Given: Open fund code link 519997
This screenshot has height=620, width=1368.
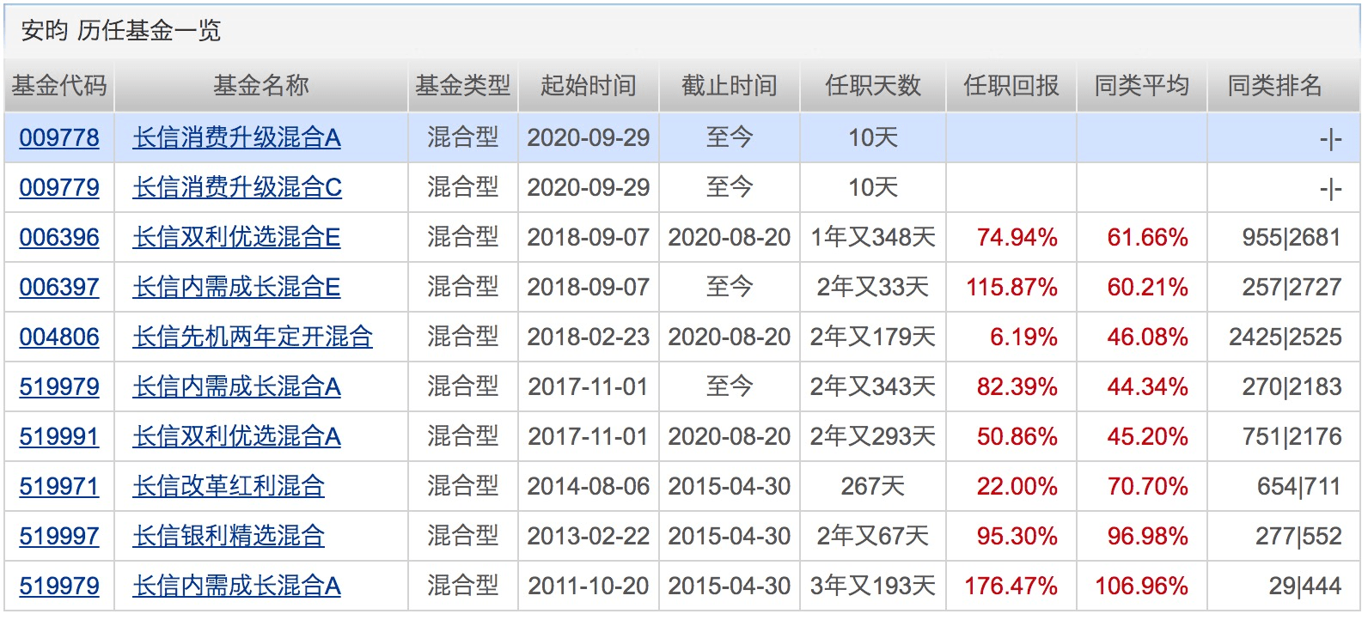Looking at the screenshot, I should (x=59, y=536).
